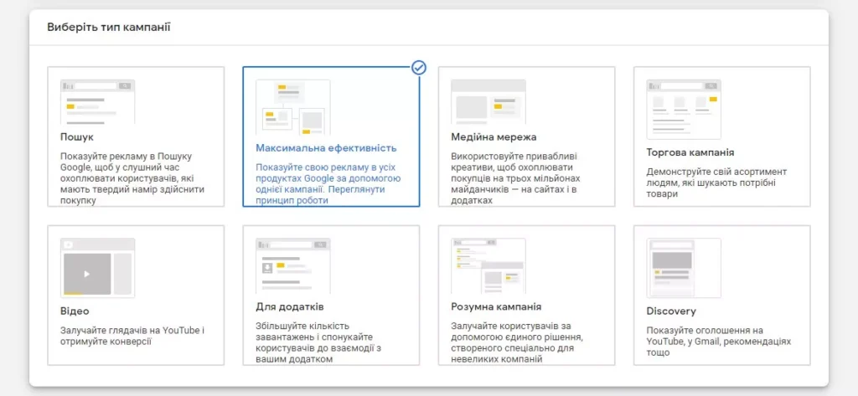Click the Discovery campaign illustration icon
The image size is (858, 396).
pyautogui.click(x=683, y=267)
